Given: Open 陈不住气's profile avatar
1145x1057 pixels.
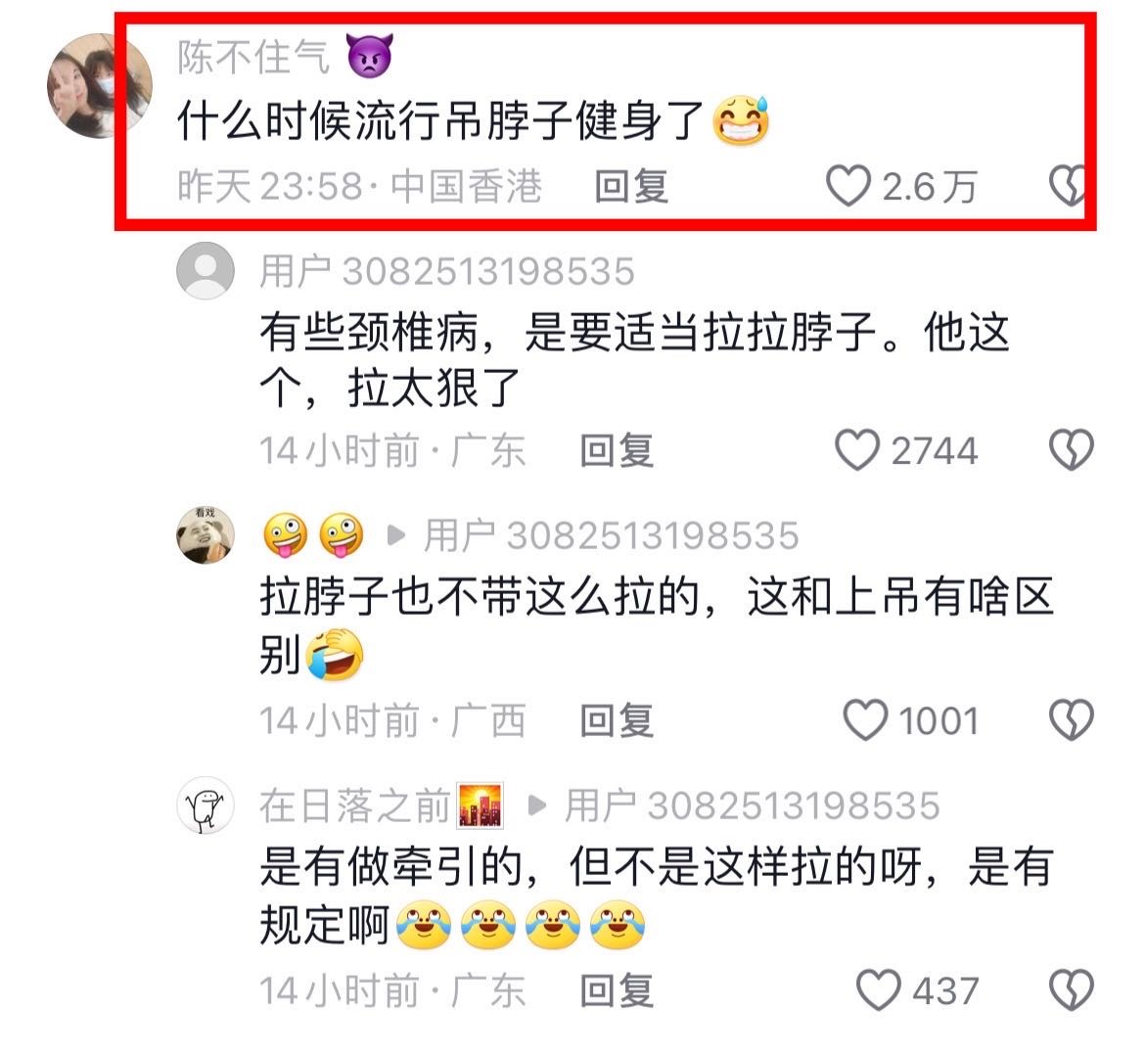Looking at the screenshot, I should point(99,85).
